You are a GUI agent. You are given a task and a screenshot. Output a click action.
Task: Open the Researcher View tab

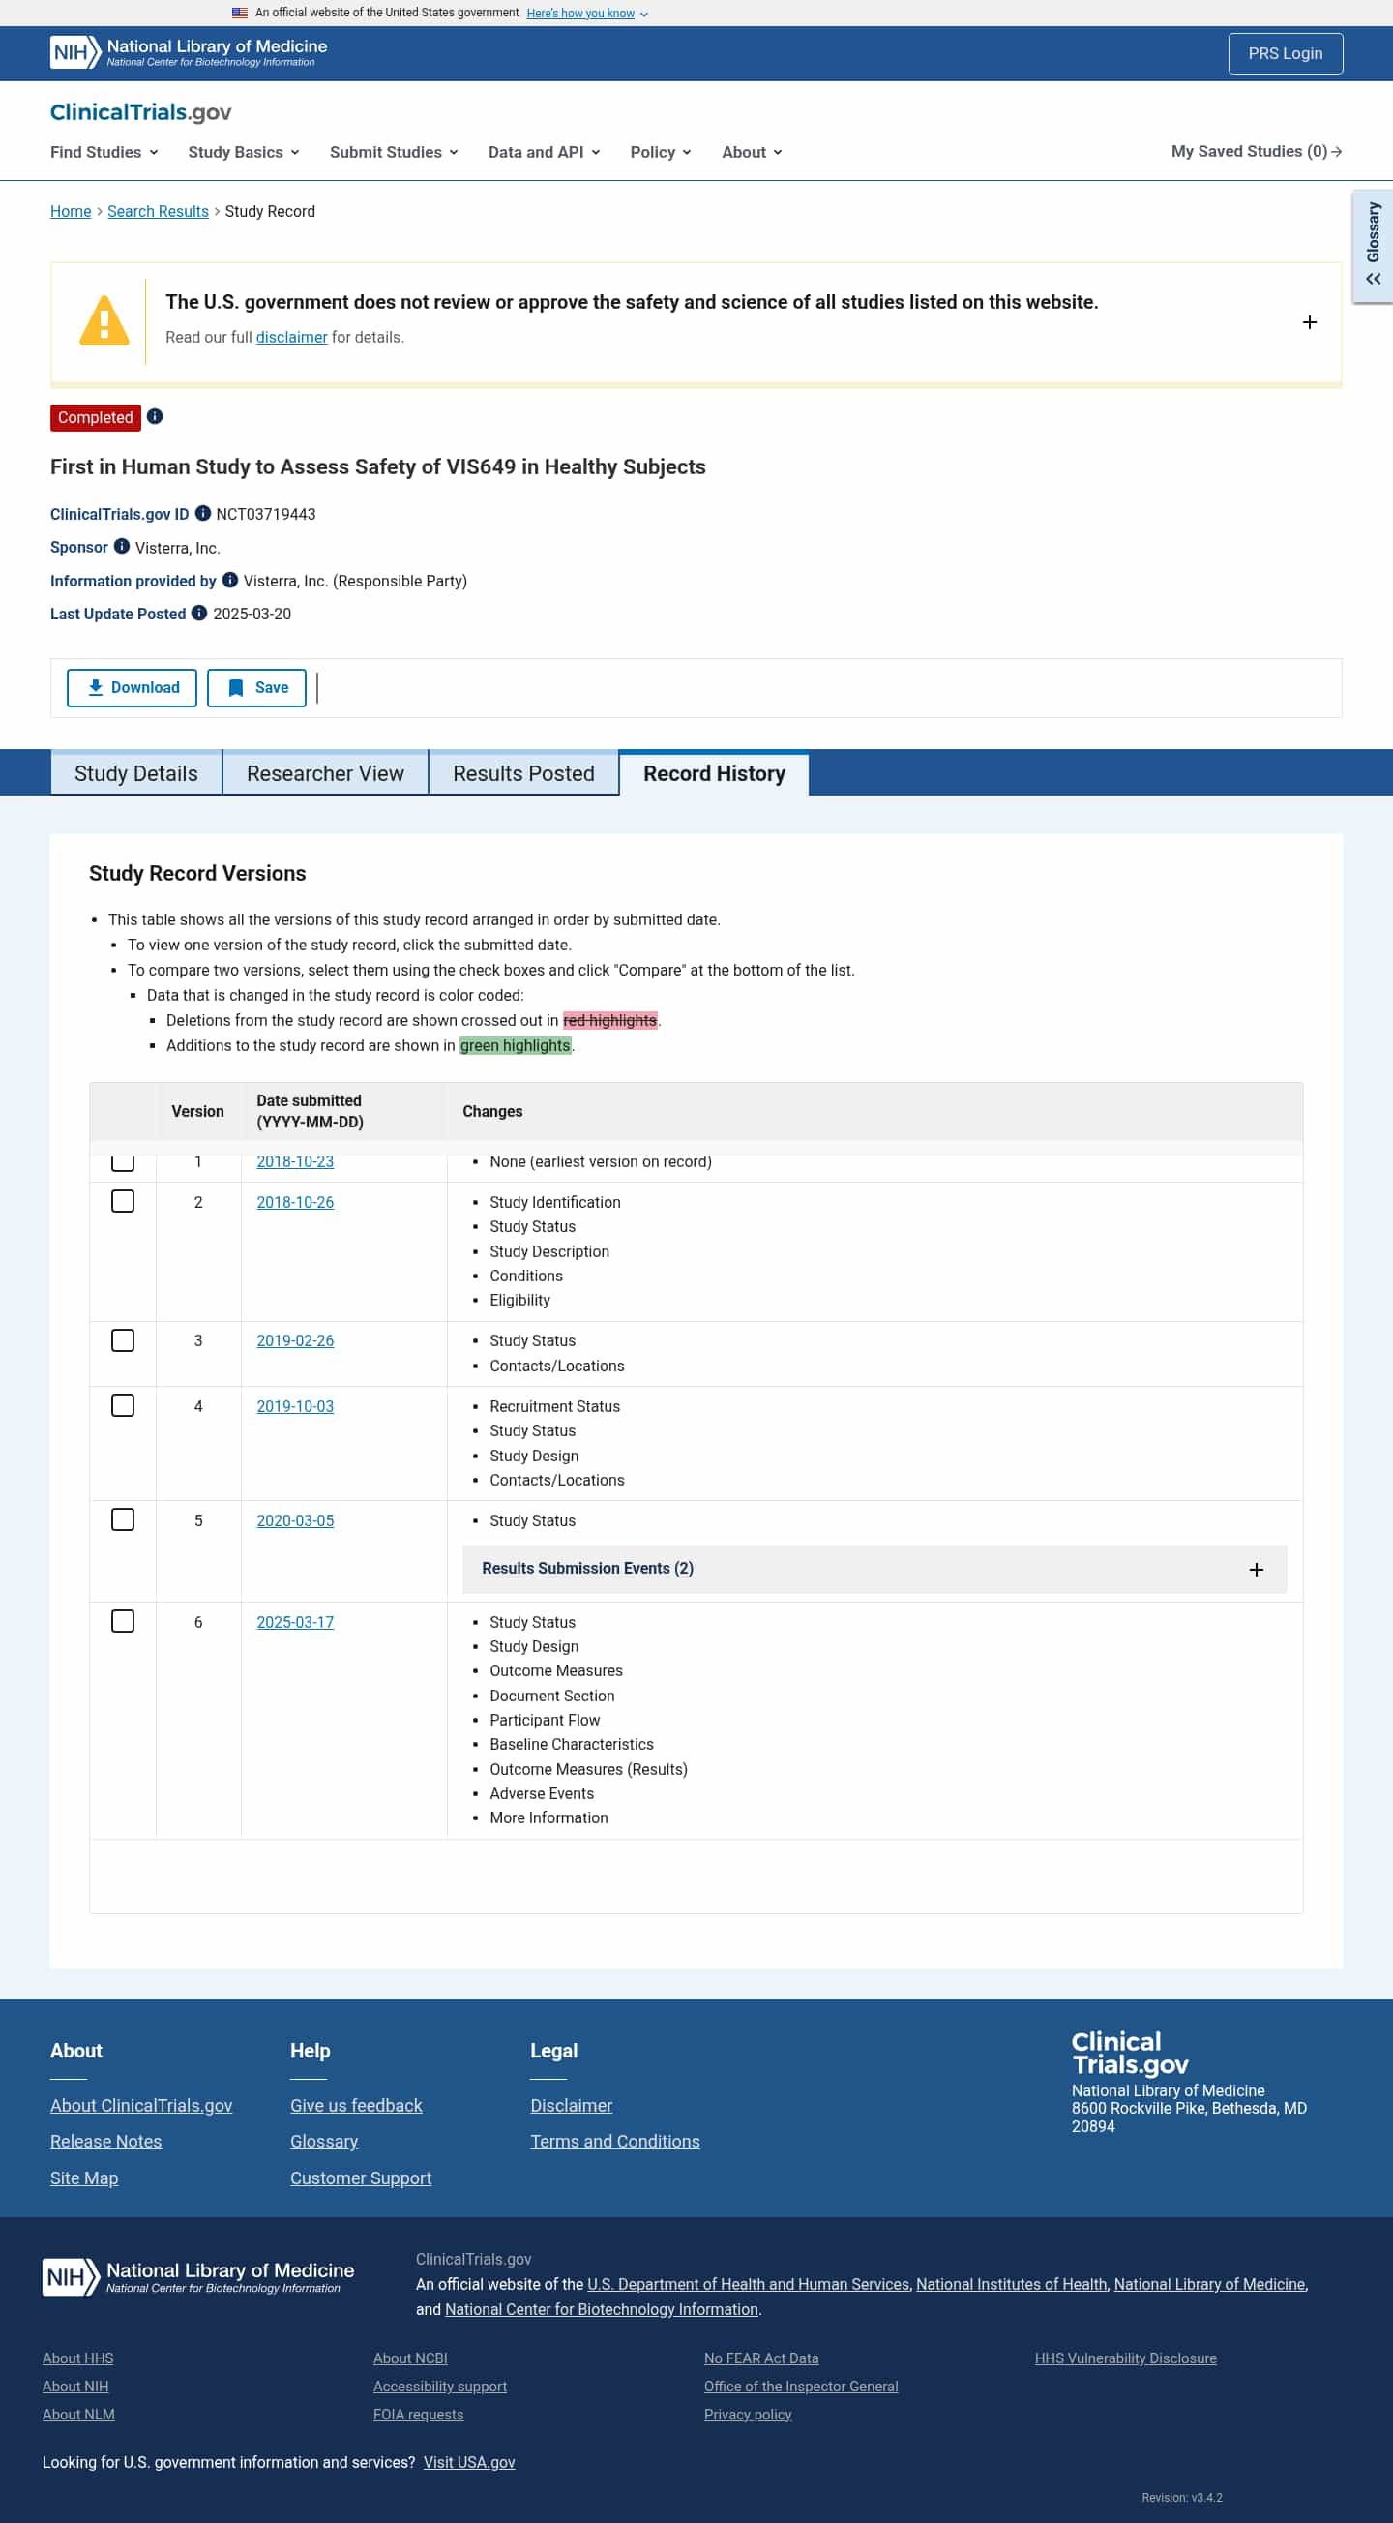[x=325, y=772]
